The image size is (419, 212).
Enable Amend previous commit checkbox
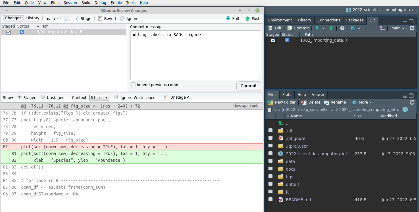pos(133,85)
